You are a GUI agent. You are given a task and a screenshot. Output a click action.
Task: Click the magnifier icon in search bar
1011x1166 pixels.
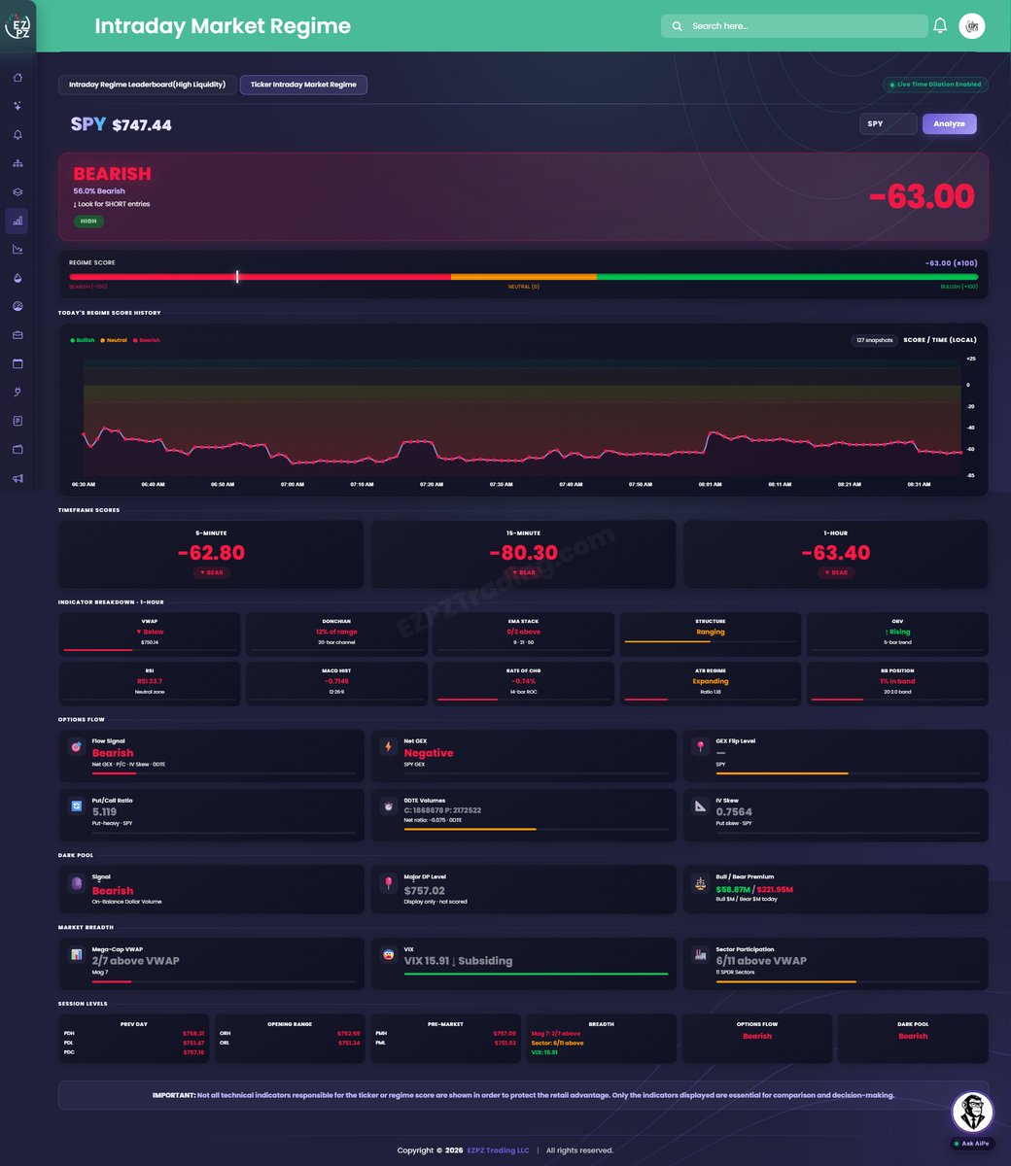(x=678, y=26)
